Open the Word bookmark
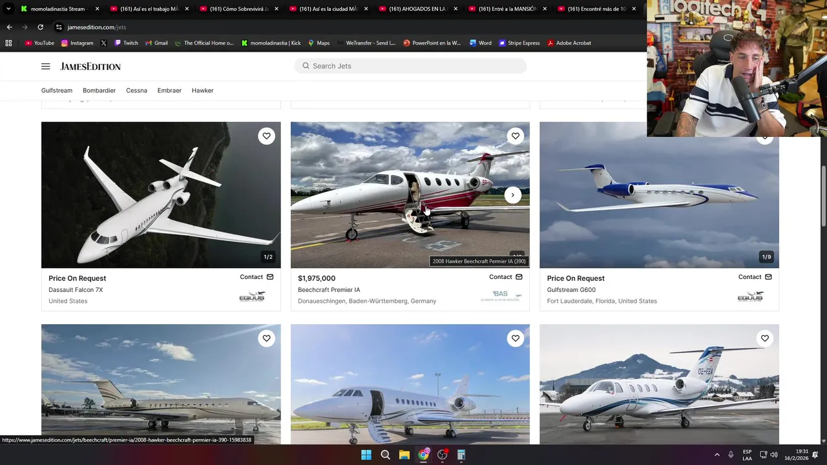The height and width of the screenshot is (465, 827). click(480, 43)
